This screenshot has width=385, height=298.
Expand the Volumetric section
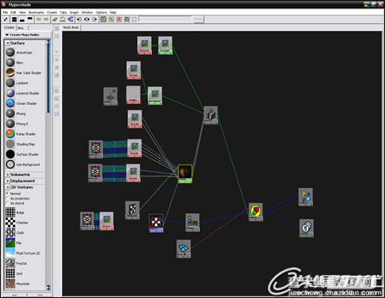7,175
